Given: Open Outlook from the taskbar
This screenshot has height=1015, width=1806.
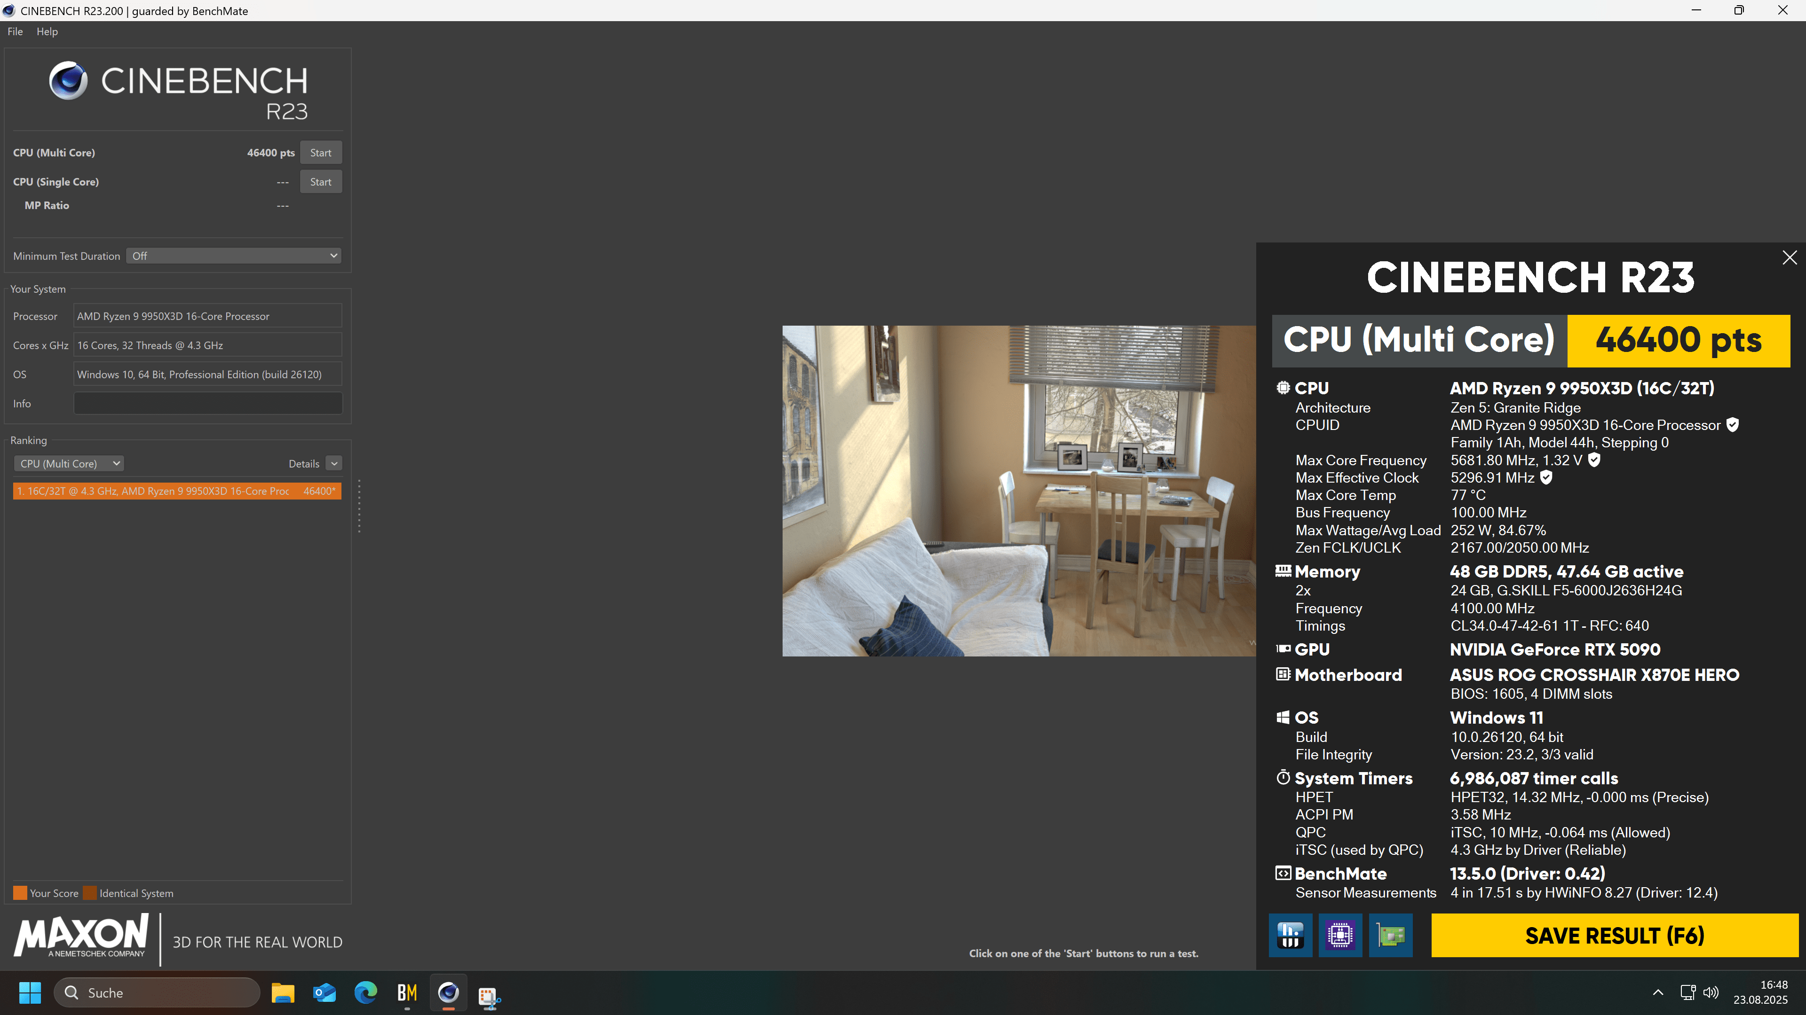Looking at the screenshot, I should 325,992.
